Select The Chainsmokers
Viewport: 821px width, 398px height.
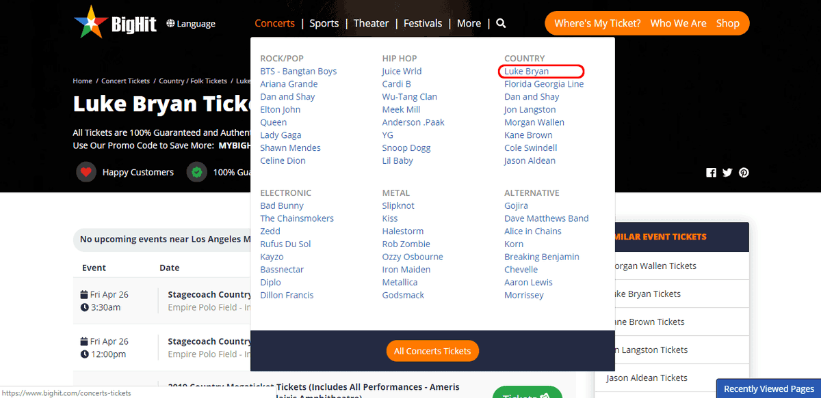[x=297, y=218]
